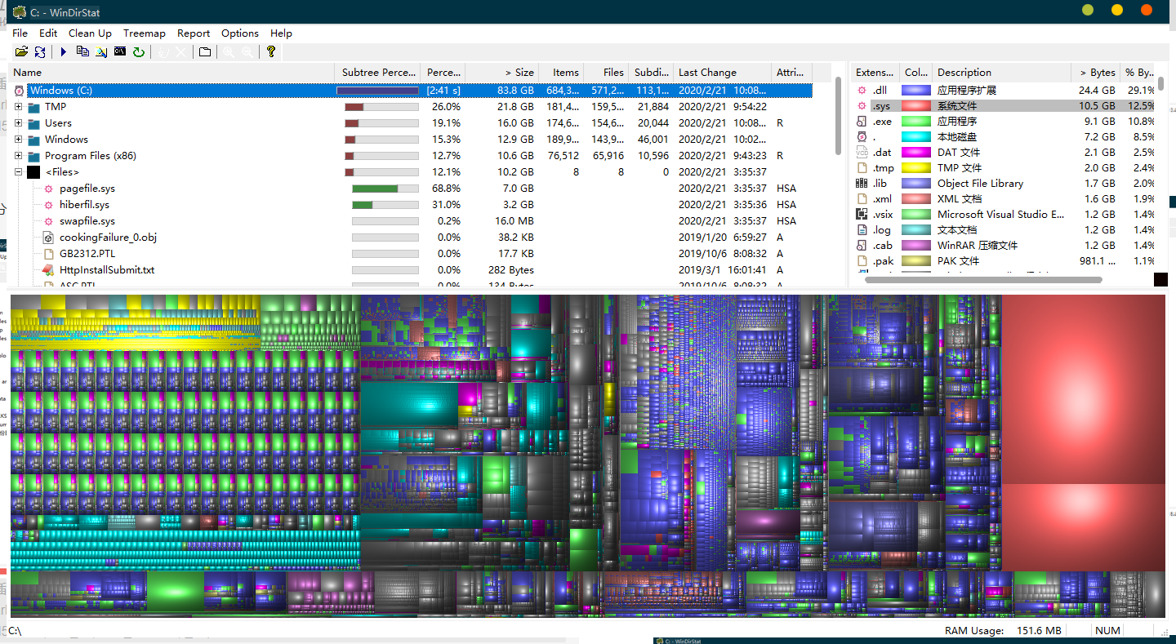
Task: Click the Users folder icon
Action: click(33, 123)
